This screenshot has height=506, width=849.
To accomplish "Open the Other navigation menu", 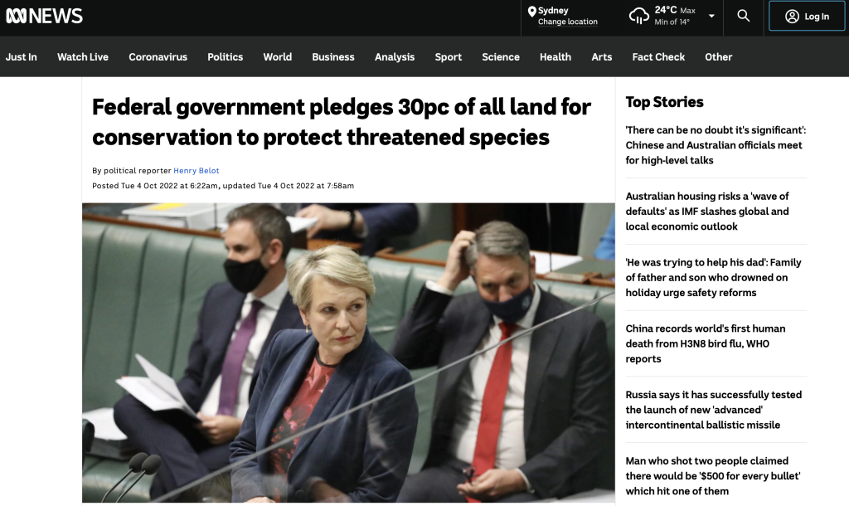I will pos(718,57).
